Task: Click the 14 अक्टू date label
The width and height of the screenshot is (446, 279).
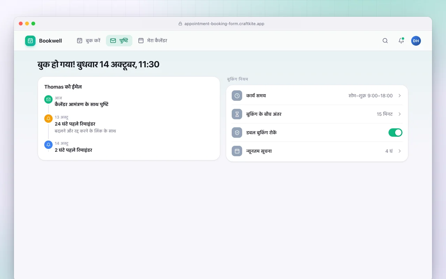Action: pos(61,143)
